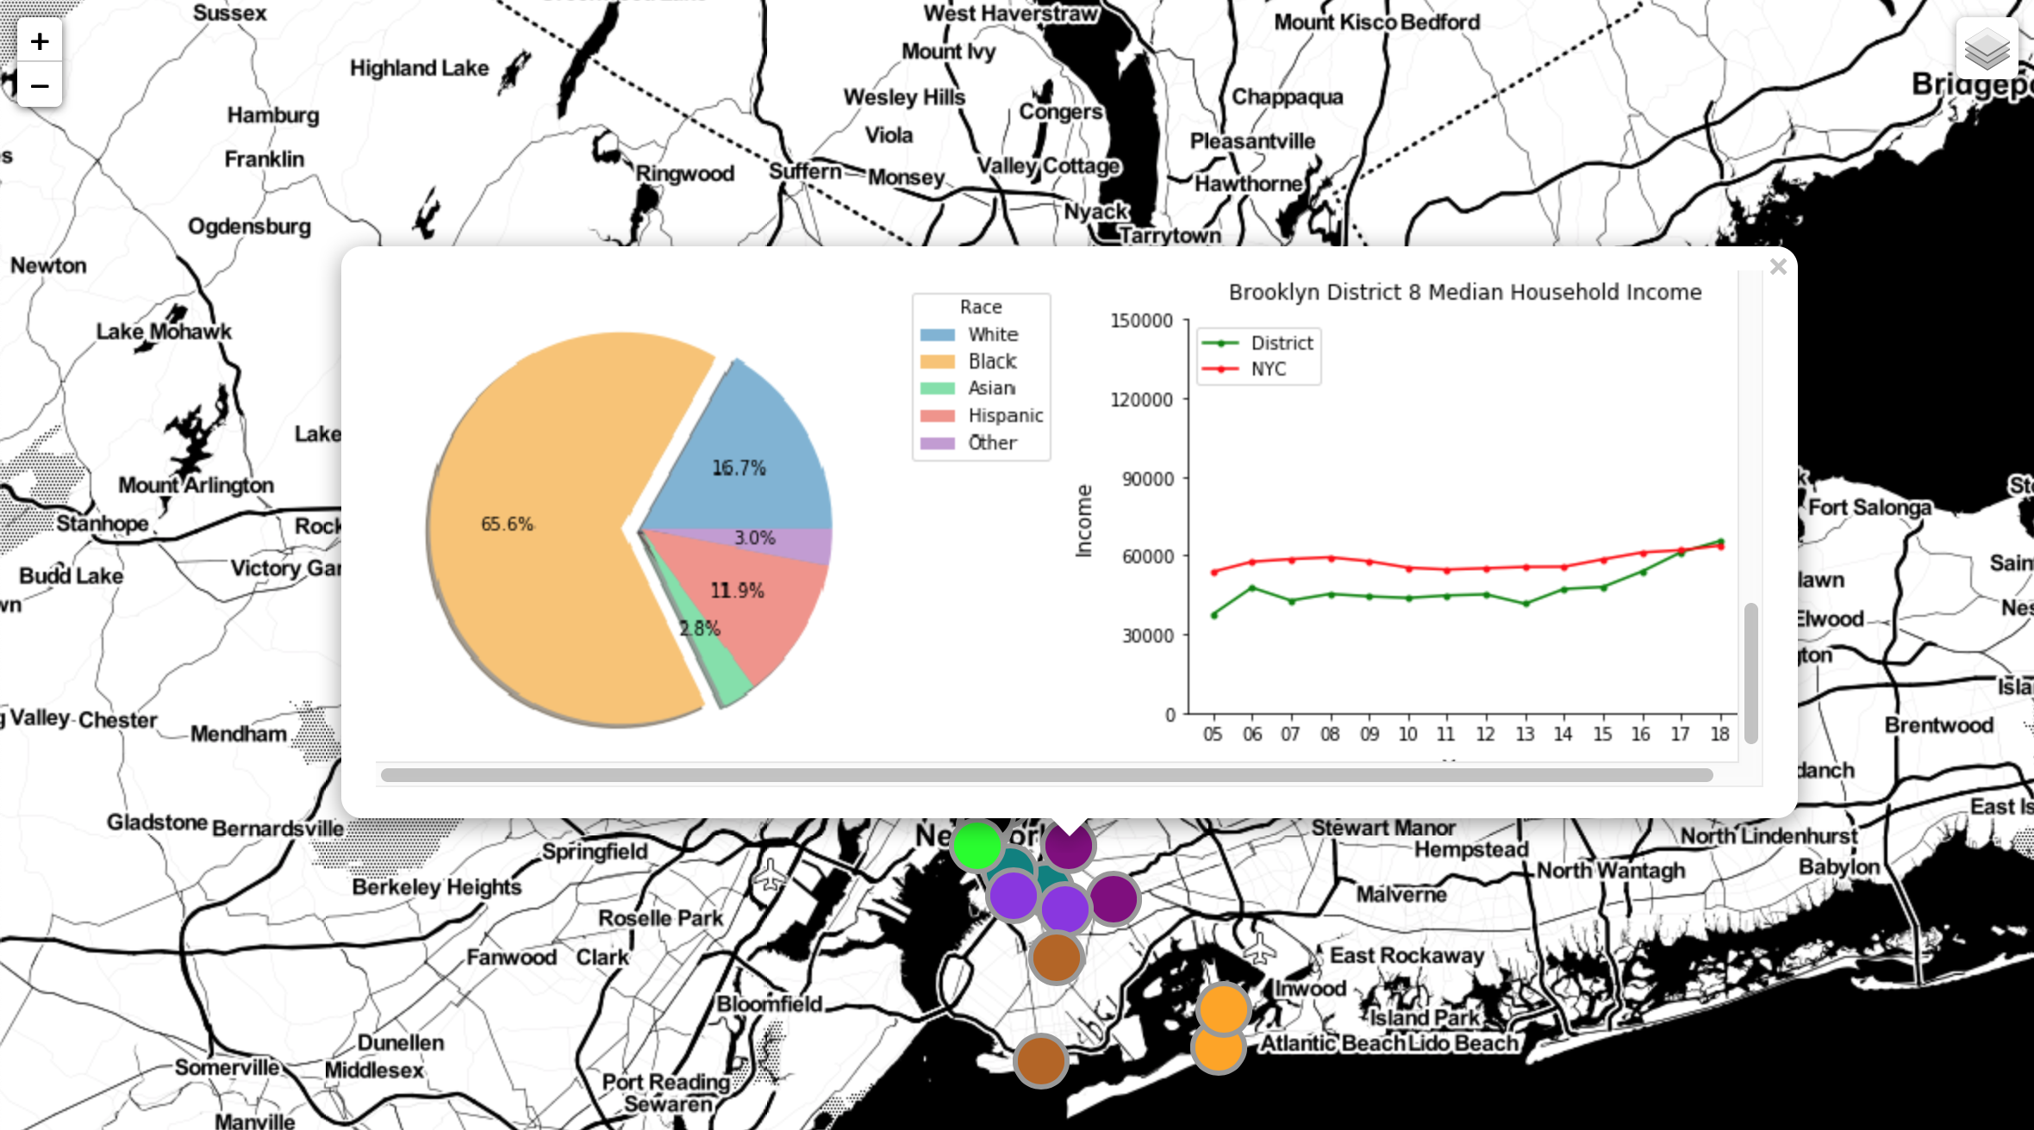This screenshot has height=1130, width=2034.
Task: Click the 30000 y-axis tick label
Action: point(1147,636)
